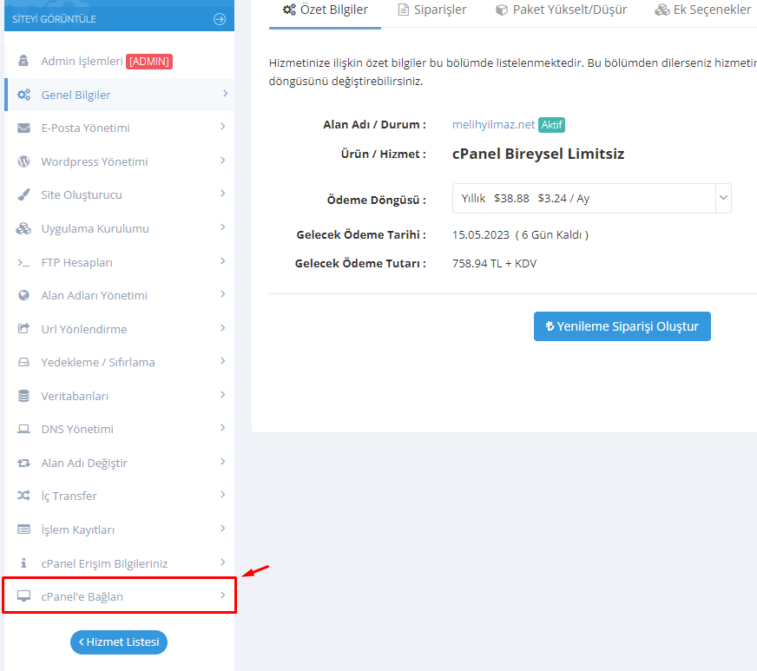Open the Ödeme Döngüsü dropdown
This screenshot has height=671, width=757.
(591, 198)
